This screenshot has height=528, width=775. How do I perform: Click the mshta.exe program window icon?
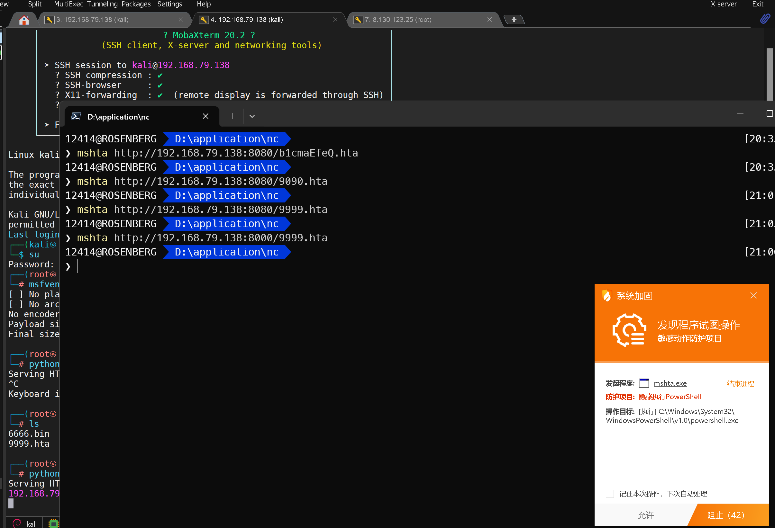(643, 383)
